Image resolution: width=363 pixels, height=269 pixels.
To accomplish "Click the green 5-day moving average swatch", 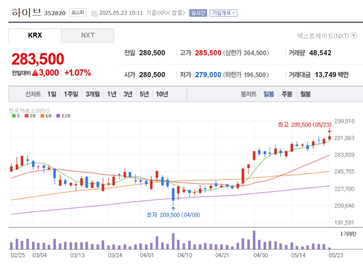I will (x=14, y=116).
